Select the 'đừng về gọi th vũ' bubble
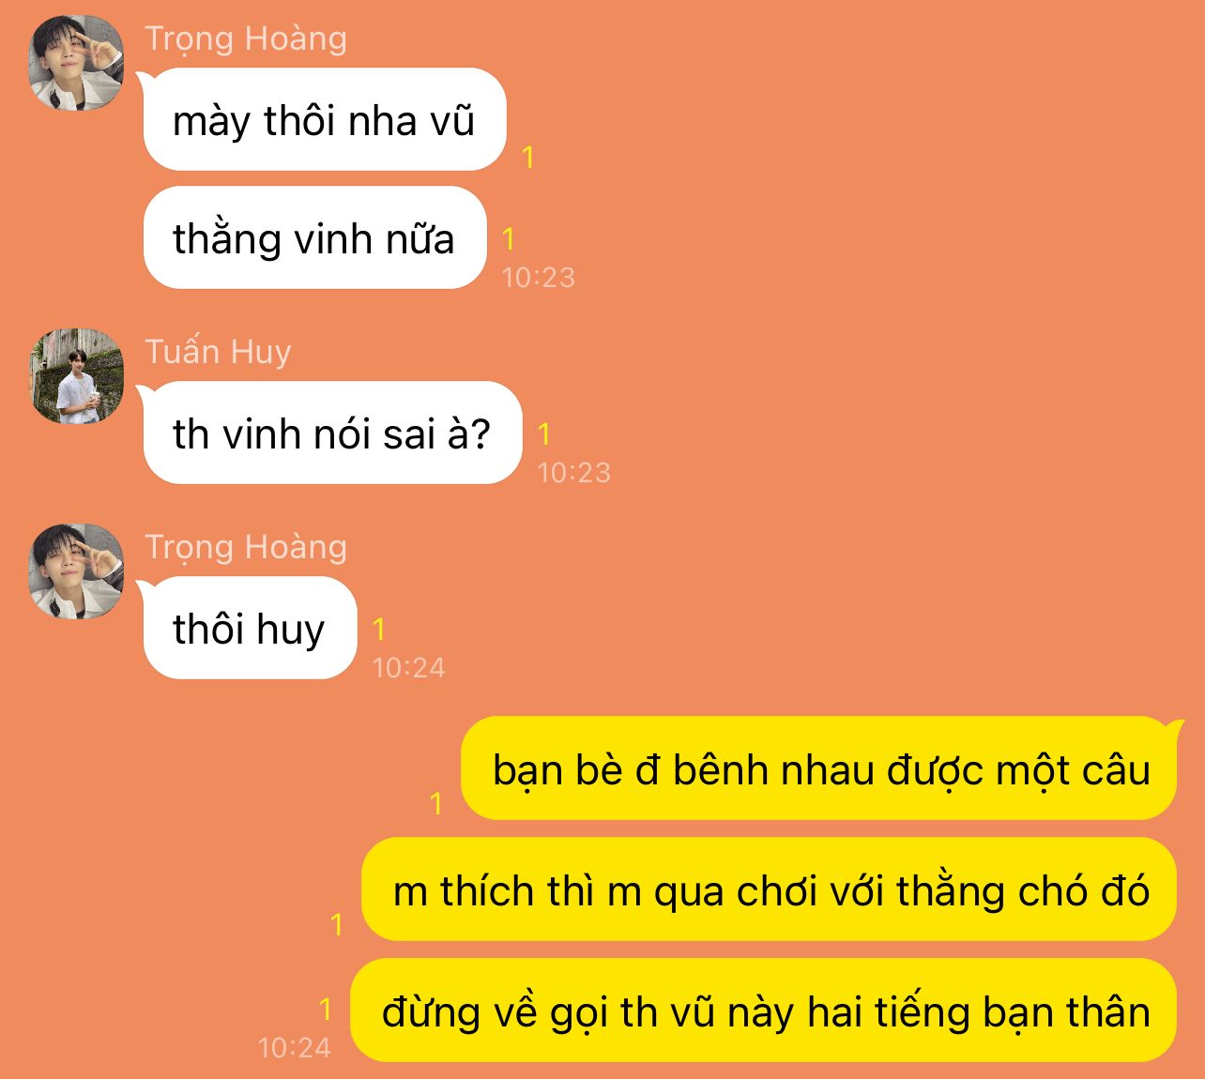 [763, 1011]
